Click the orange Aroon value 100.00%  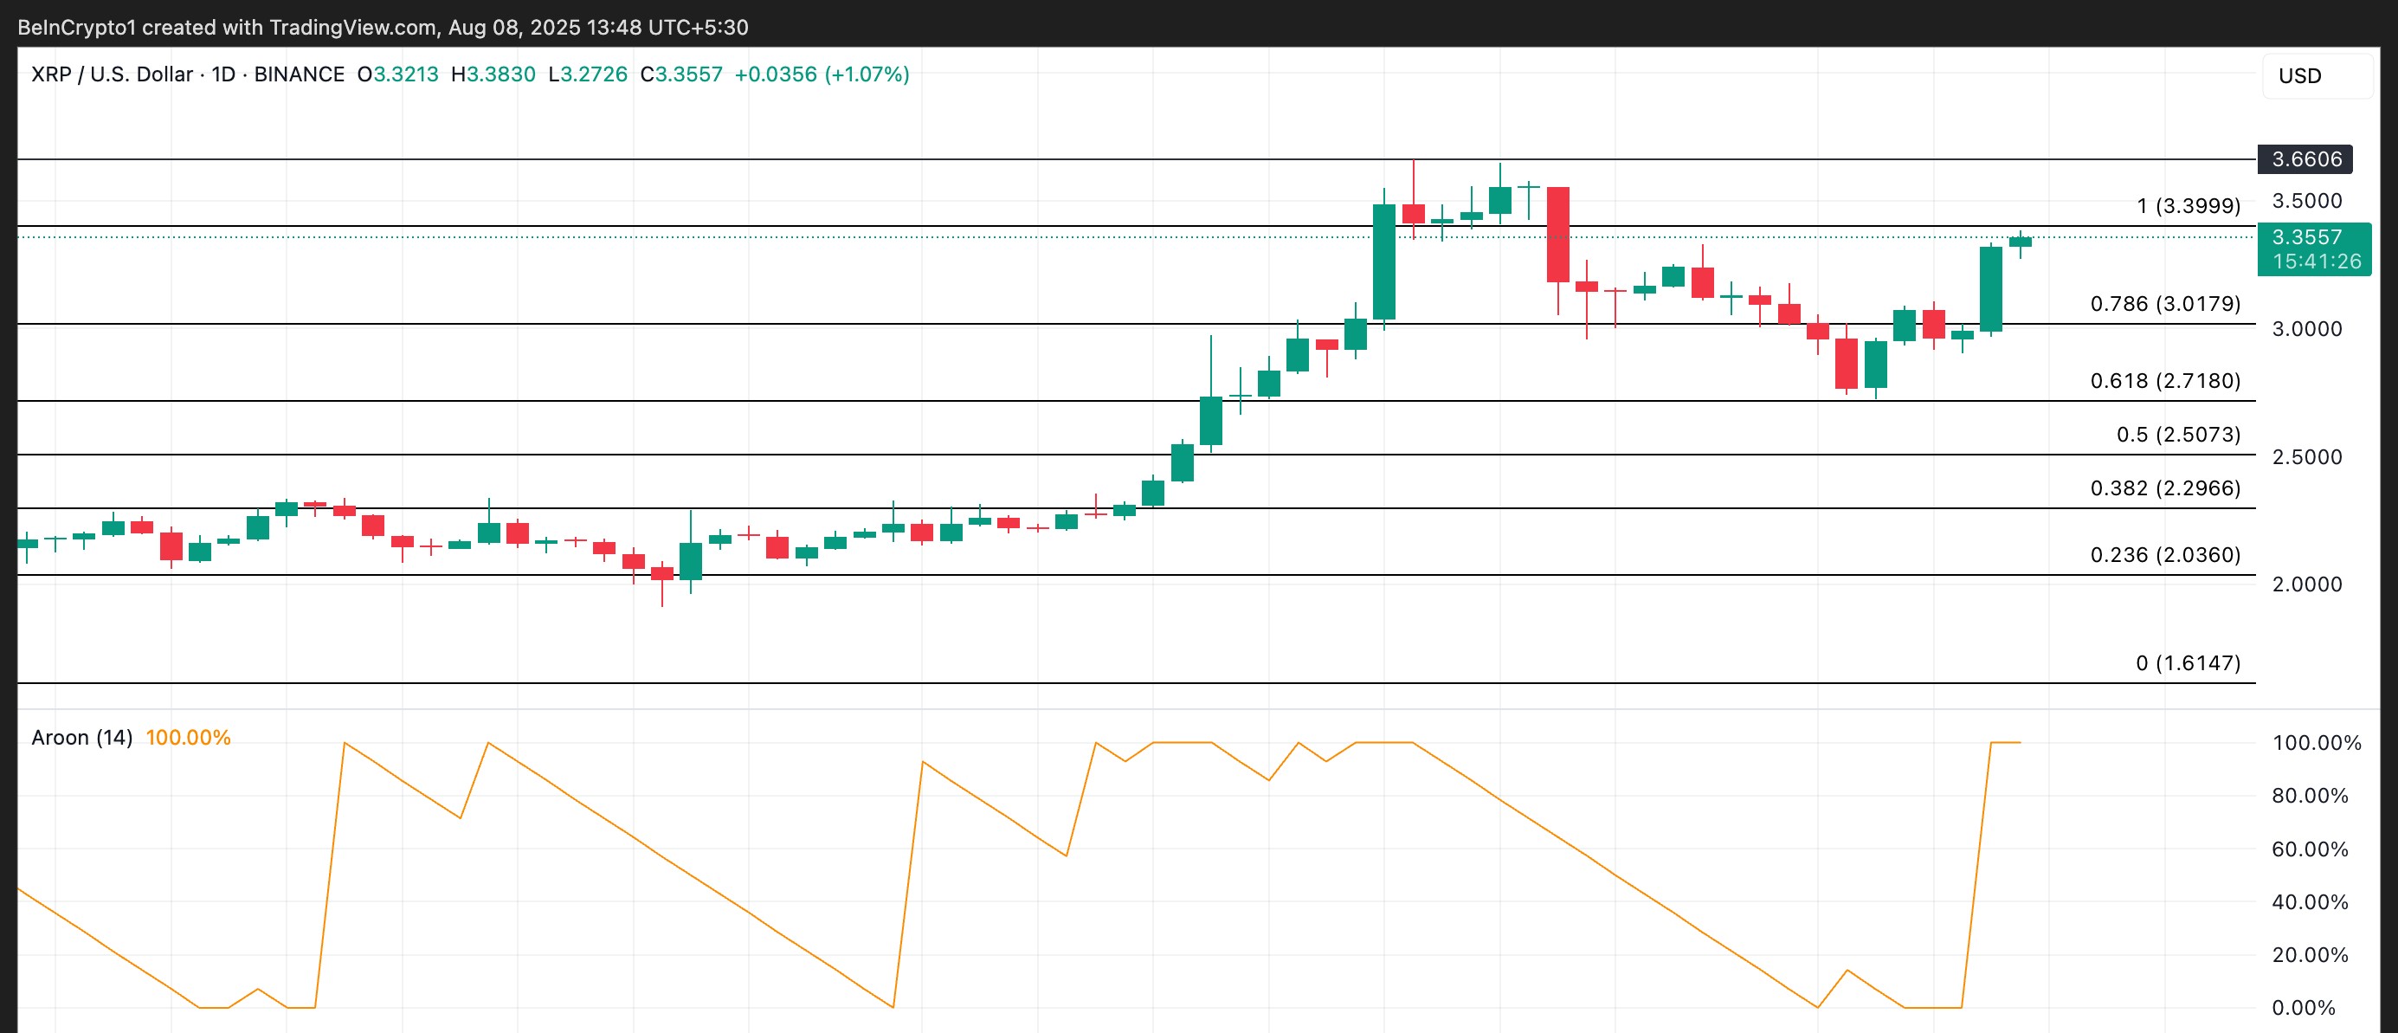(188, 738)
